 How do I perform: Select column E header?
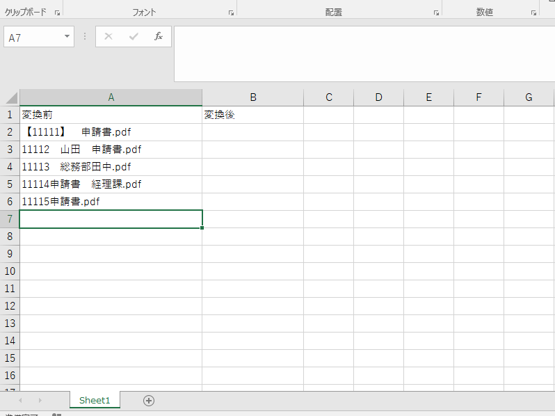(428, 97)
